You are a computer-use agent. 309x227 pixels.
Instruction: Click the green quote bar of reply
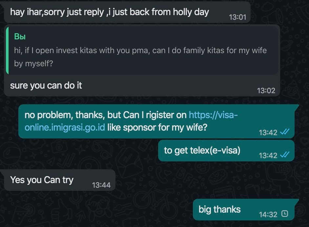tap(7, 51)
